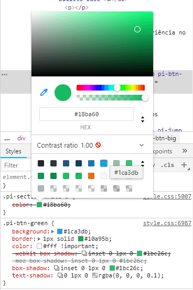Click the red contrast ratio warning icon
The image size is (193, 290).
(98, 145)
